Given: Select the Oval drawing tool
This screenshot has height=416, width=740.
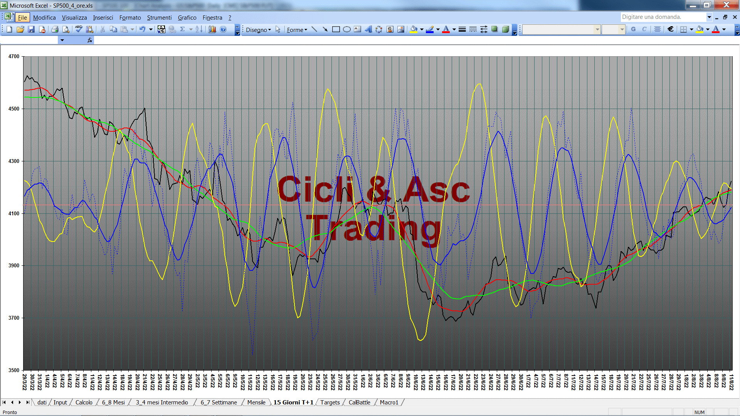Looking at the screenshot, I should point(346,29).
